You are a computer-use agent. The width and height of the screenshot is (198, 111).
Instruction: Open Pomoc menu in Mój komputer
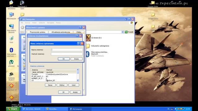tap(58, 23)
